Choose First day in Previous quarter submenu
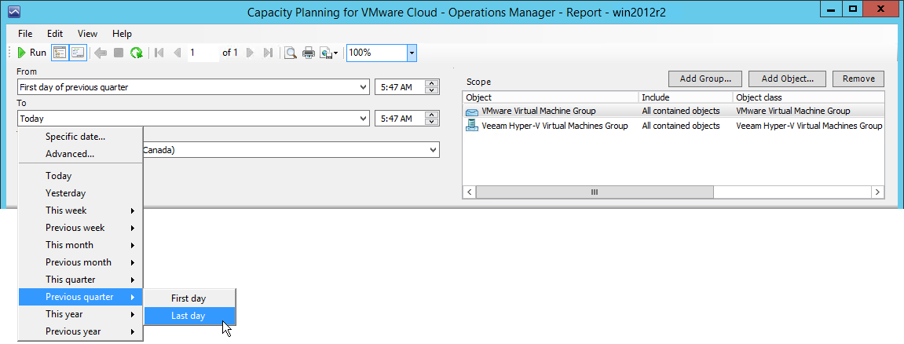The width and height of the screenshot is (904, 344). click(190, 298)
